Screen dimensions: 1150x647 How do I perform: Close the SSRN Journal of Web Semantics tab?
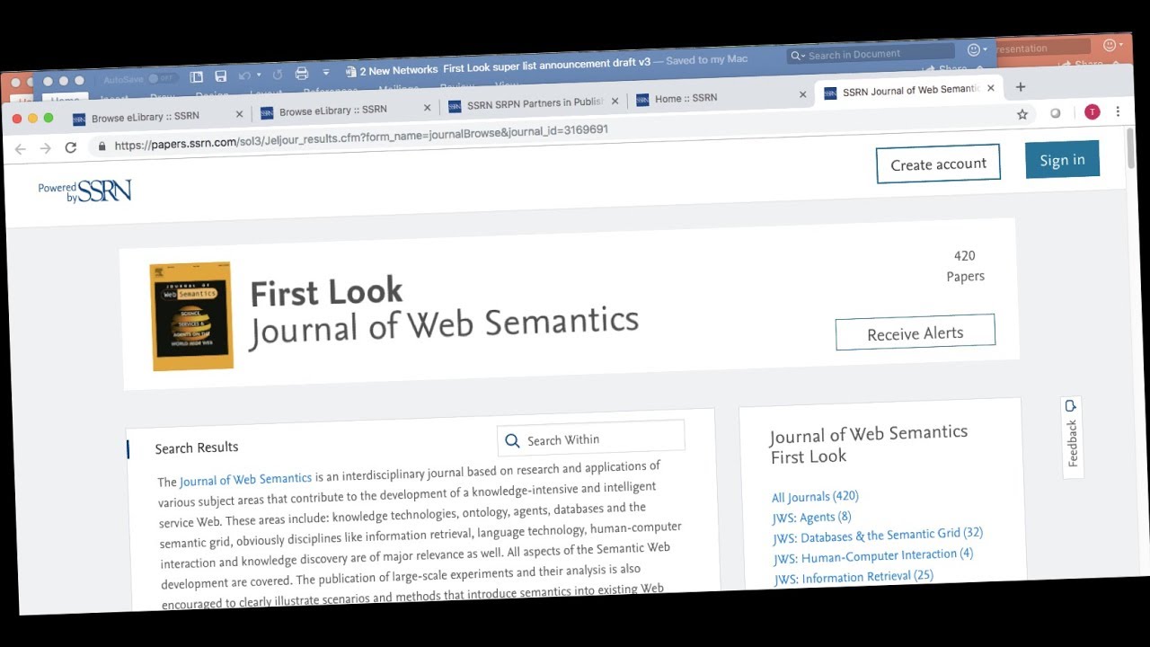[991, 88]
